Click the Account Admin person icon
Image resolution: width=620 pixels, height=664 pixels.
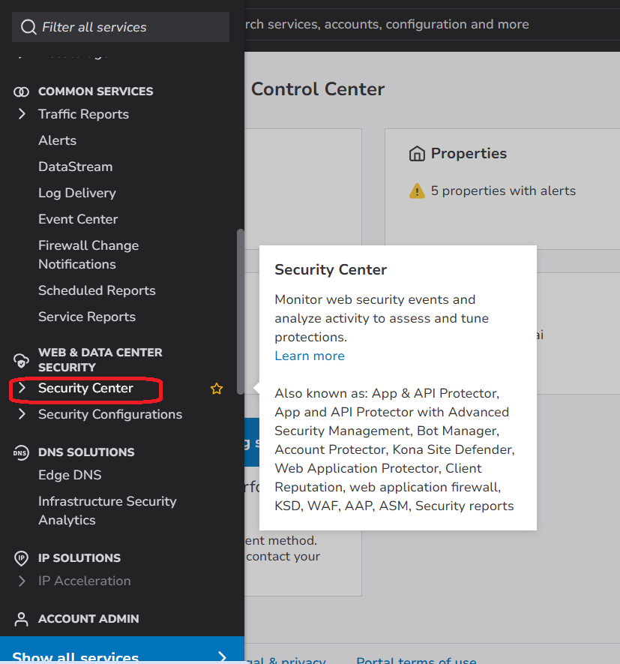pos(22,619)
